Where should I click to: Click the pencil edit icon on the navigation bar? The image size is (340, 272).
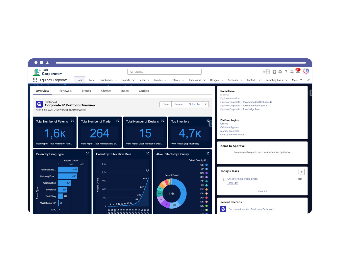pos(308,80)
